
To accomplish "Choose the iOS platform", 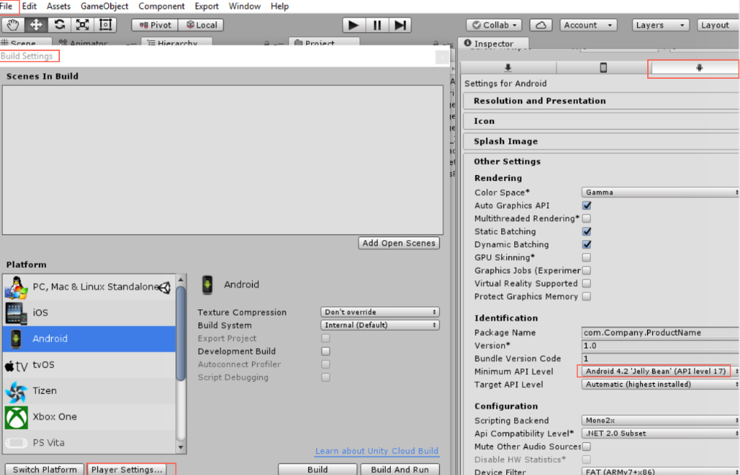I will click(89, 312).
